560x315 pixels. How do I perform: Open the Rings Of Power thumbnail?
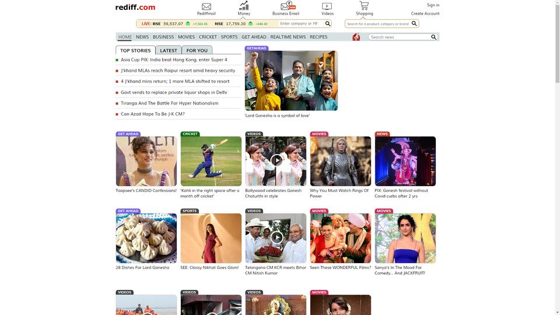[x=340, y=161]
